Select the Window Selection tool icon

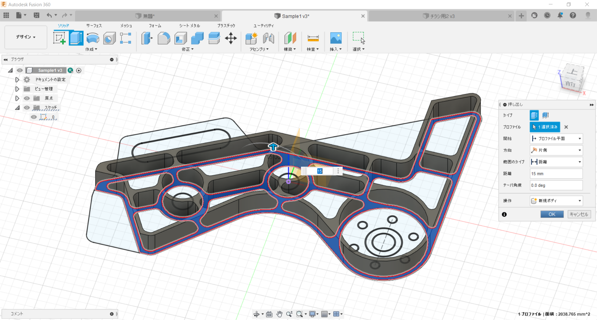click(x=359, y=38)
